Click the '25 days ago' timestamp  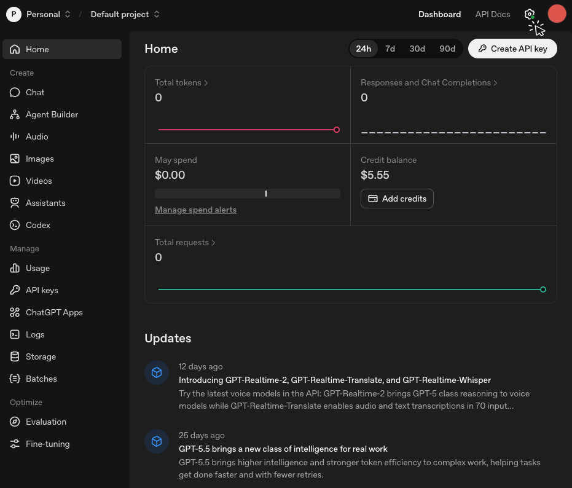(202, 435)
